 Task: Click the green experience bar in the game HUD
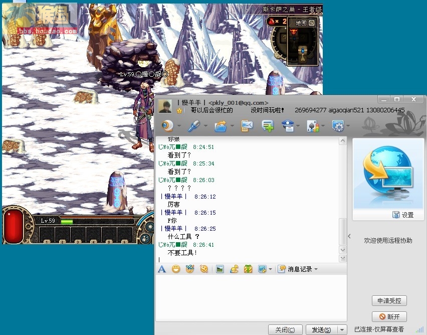coord(67,222)
